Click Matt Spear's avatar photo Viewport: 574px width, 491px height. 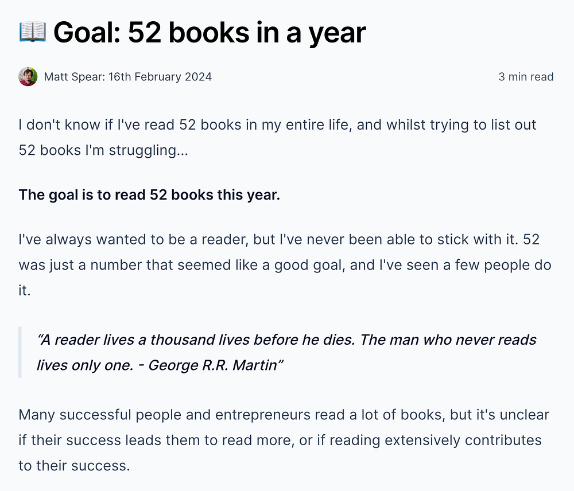click(x=28, y=76)
